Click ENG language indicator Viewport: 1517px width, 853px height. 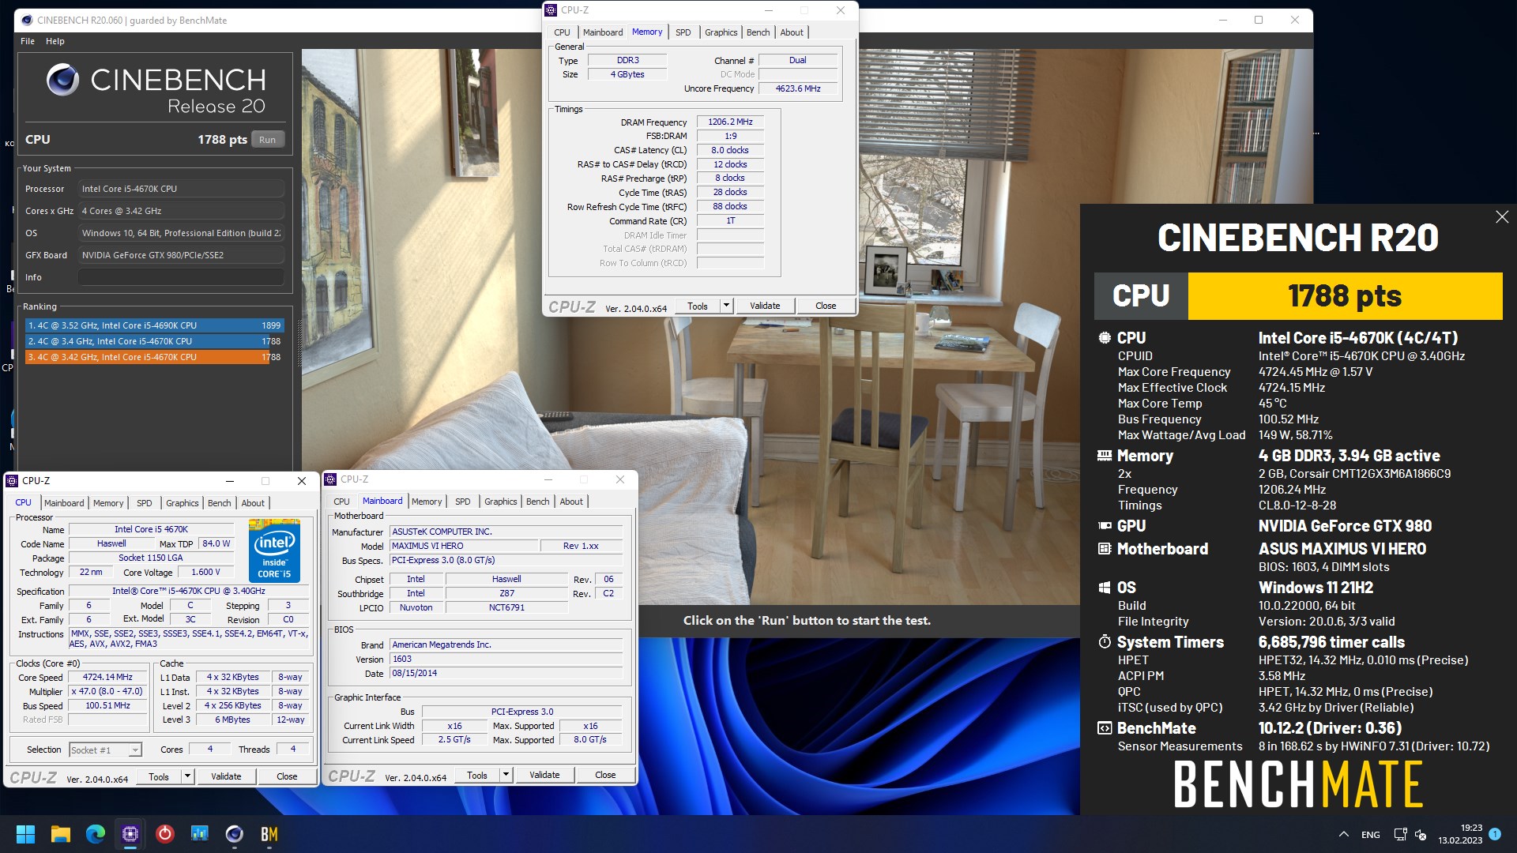(1371, 835)
